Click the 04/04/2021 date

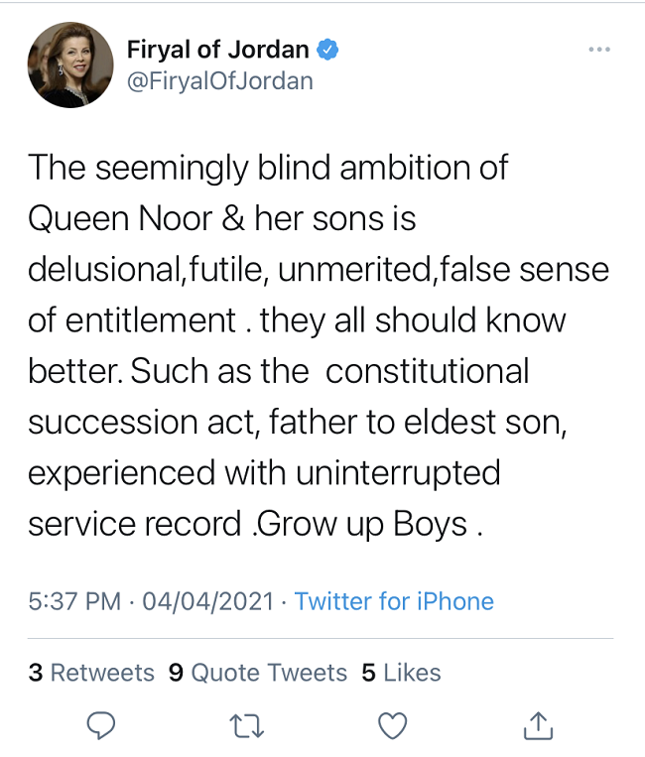tap(208, 601)
